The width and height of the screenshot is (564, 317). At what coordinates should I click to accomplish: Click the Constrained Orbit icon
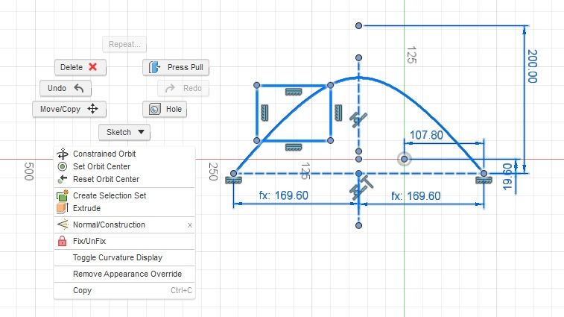point(63,154)
